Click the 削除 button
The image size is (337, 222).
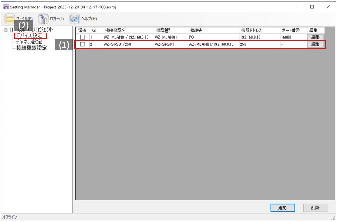coord(316,207)
